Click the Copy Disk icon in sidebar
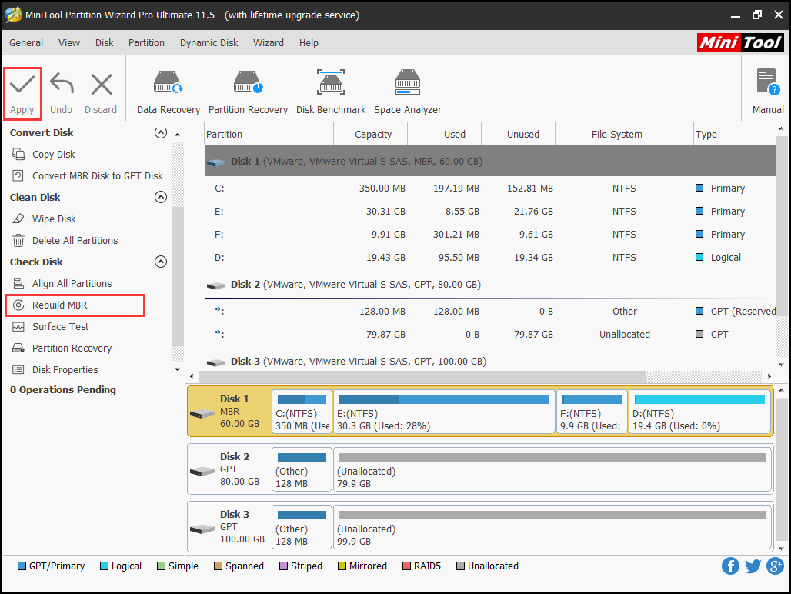791x594 pixels. [18, 155]
